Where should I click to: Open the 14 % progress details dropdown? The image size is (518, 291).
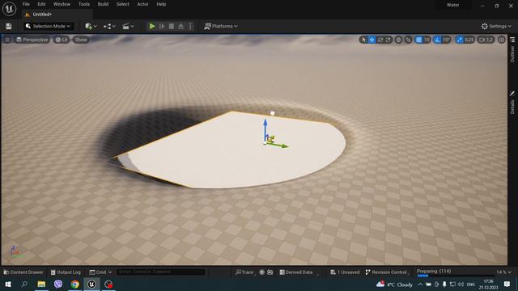503,272
